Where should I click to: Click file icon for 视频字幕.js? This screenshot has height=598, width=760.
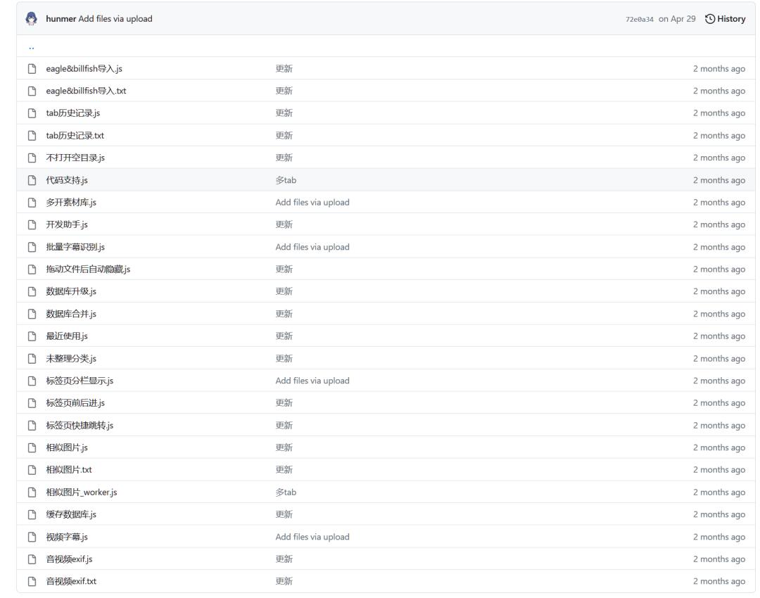32,537
